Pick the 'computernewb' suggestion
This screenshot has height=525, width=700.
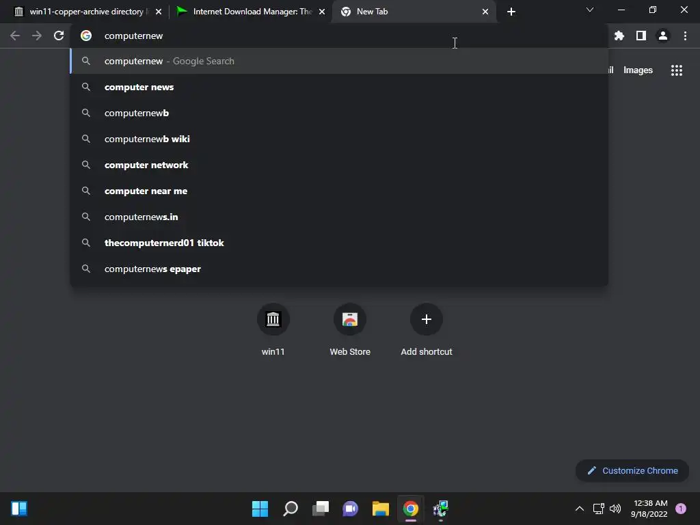[339, 113]
